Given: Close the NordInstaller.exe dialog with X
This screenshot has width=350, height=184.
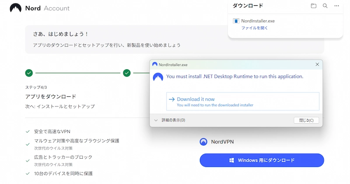Looking at the screenshot, I should click(317, 64).
